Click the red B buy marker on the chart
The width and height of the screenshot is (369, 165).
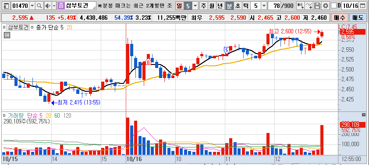[148, 62]
